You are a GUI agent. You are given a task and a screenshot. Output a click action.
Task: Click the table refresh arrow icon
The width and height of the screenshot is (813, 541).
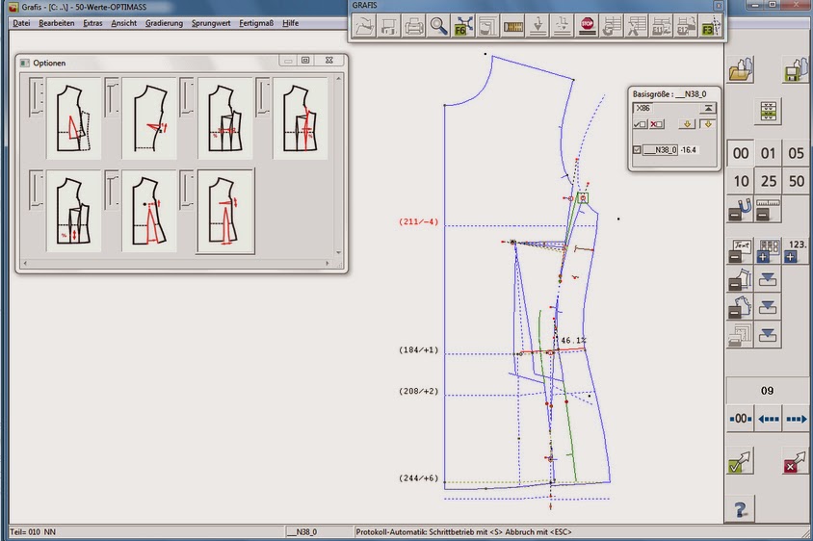point(613,25)
